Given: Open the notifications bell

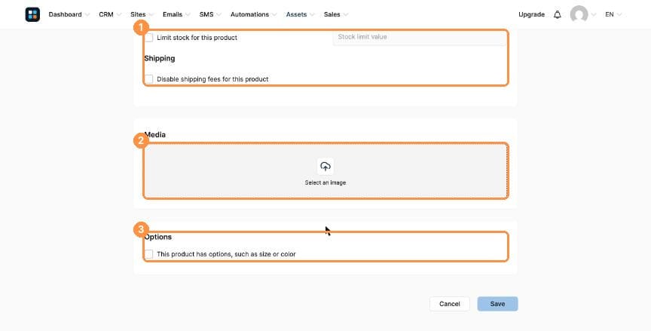Looking at the screenshot, I should [x=557, y=14].
